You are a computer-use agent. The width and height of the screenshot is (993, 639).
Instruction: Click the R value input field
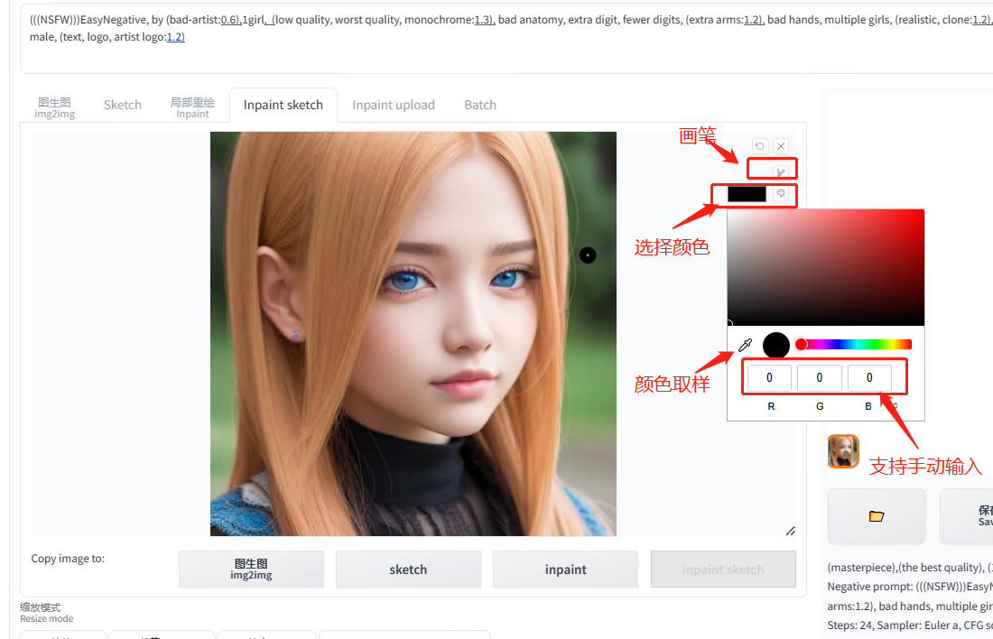pos(769,378)
